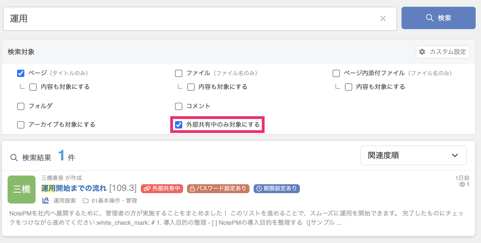Click the blue 検索 search button
The height and width of the screenshot is (243, 481).
pos(438,18)
